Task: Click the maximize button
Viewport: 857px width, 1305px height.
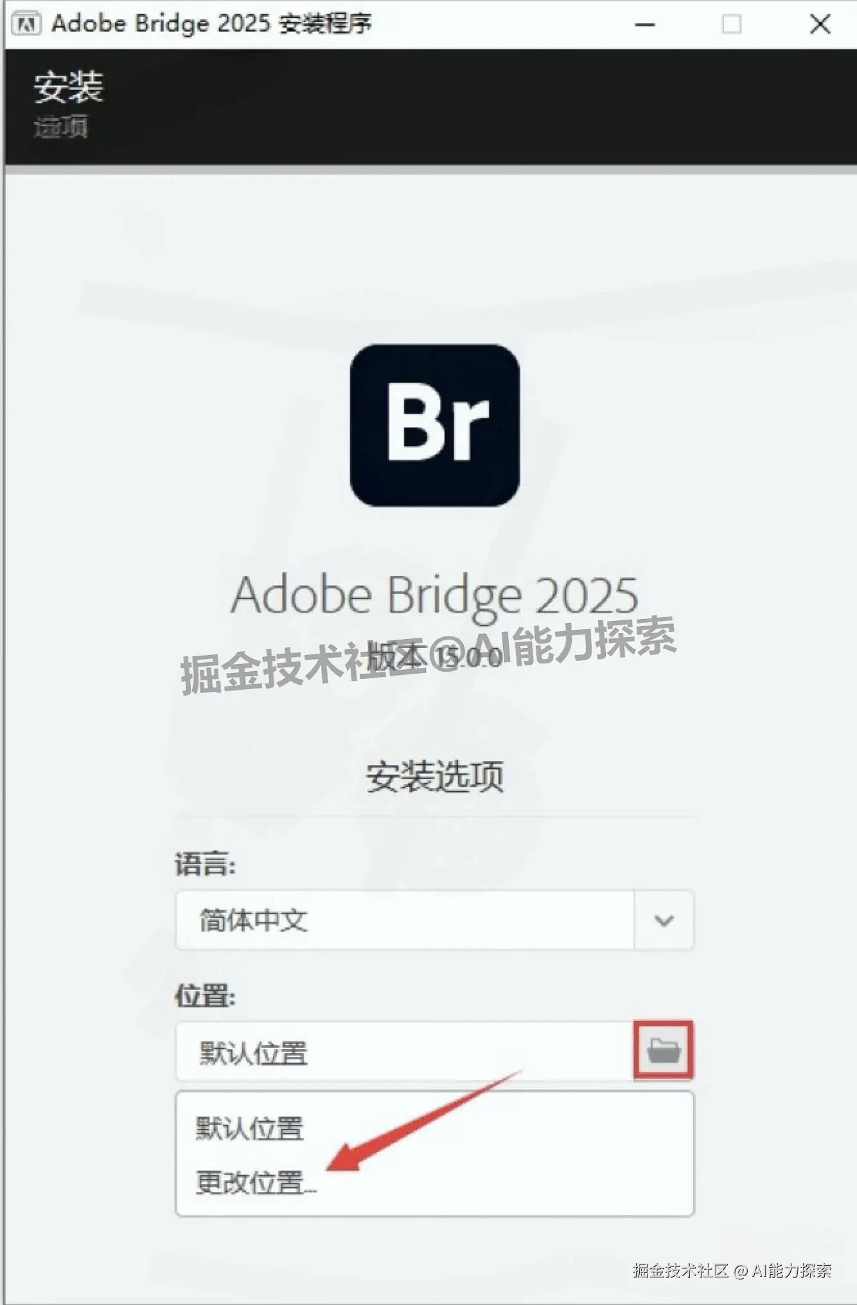Action: pyautogui.click(x=730, y=24)
